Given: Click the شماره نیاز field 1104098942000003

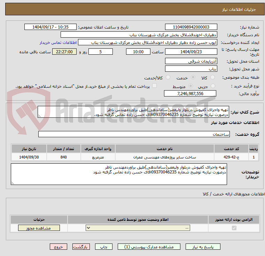Looking at the screenshot, I should point(191,27).
